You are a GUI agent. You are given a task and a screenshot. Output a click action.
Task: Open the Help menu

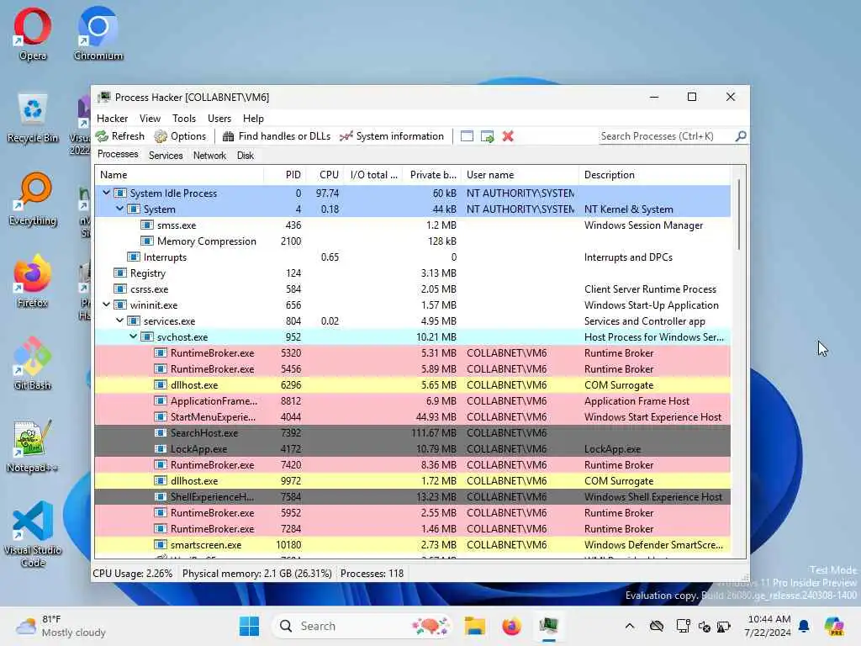(x=253, y=119)
